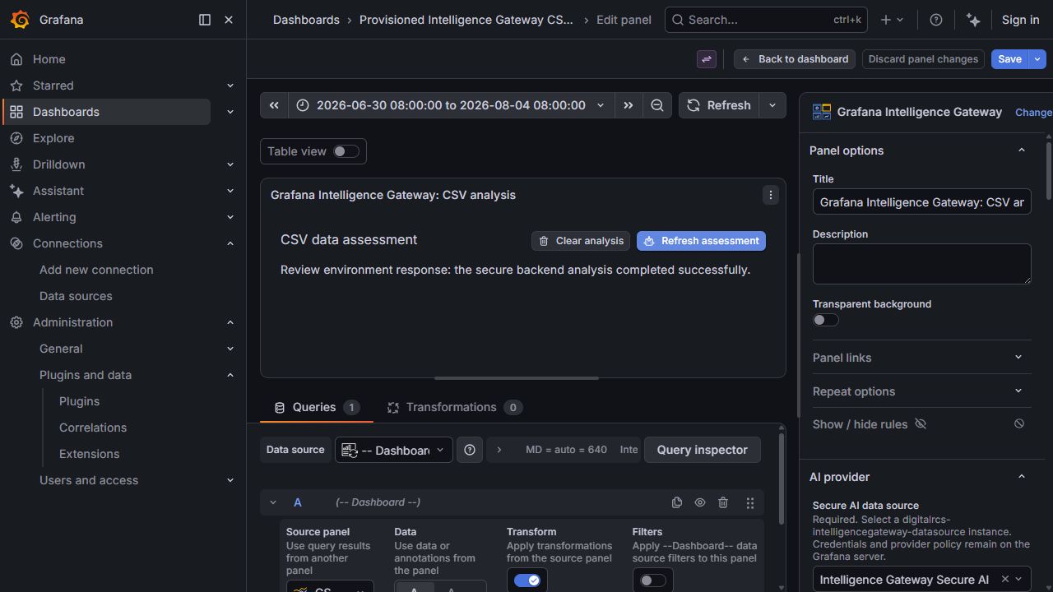Image resolution: width=1053 pixels, height=592 pixels.
Task: Open the refresh interval dropdown
Action: (x=772, y=105)
